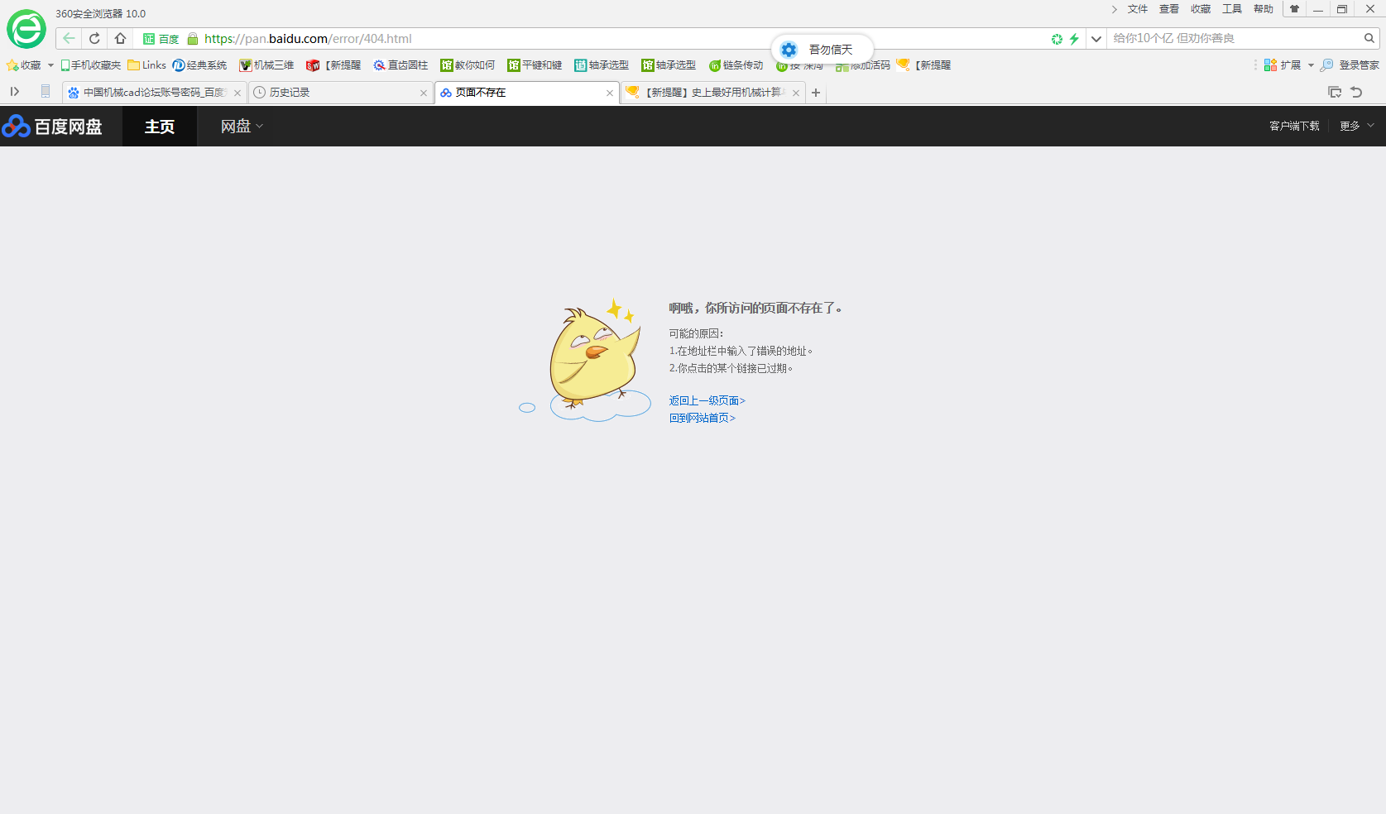This screenshot has height=814, width=1386.
Task: Toggle the sidebar panel arrow button
Action: [15, 92]
